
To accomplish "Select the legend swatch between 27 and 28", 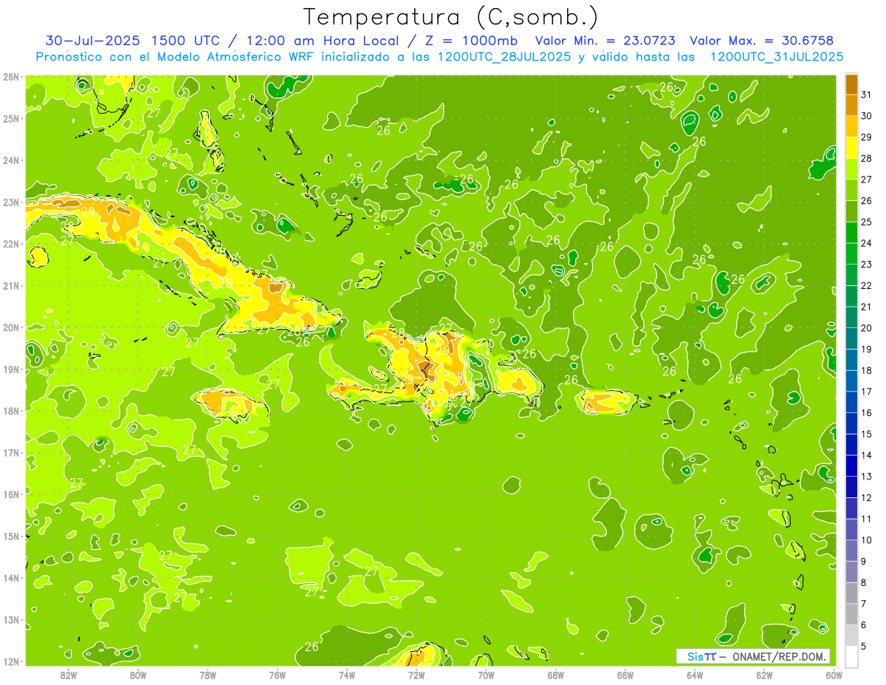I will click(851, 169).
